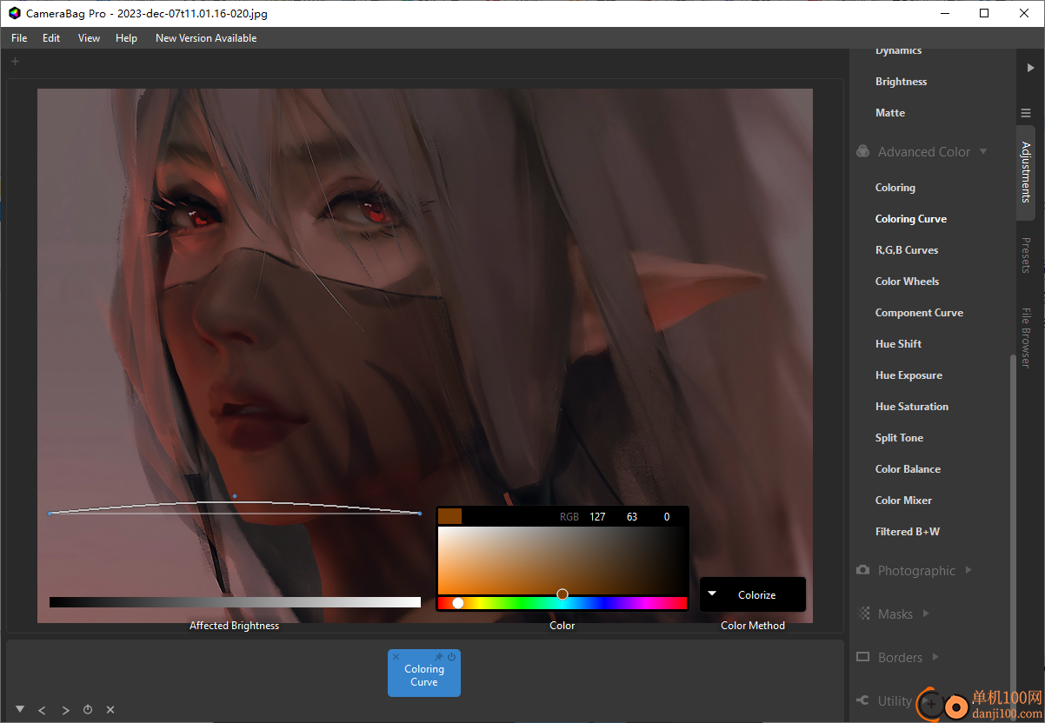Add the Matte adjustment

click(x=890, y=113)
